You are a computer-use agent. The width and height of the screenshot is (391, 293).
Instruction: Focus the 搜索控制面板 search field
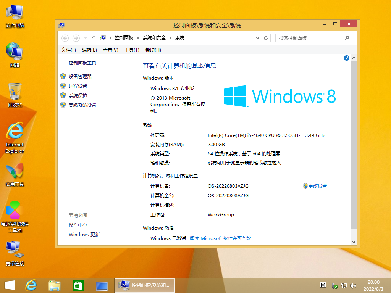[x=314, y=38]
